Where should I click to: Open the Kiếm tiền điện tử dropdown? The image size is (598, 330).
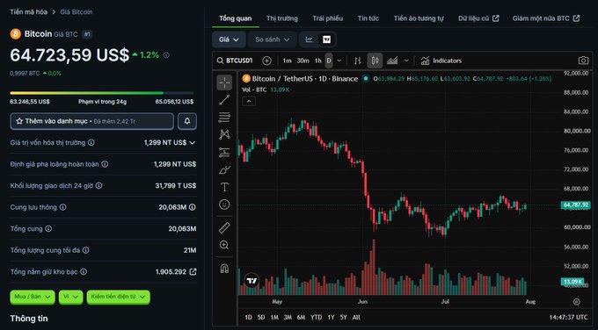118,297
